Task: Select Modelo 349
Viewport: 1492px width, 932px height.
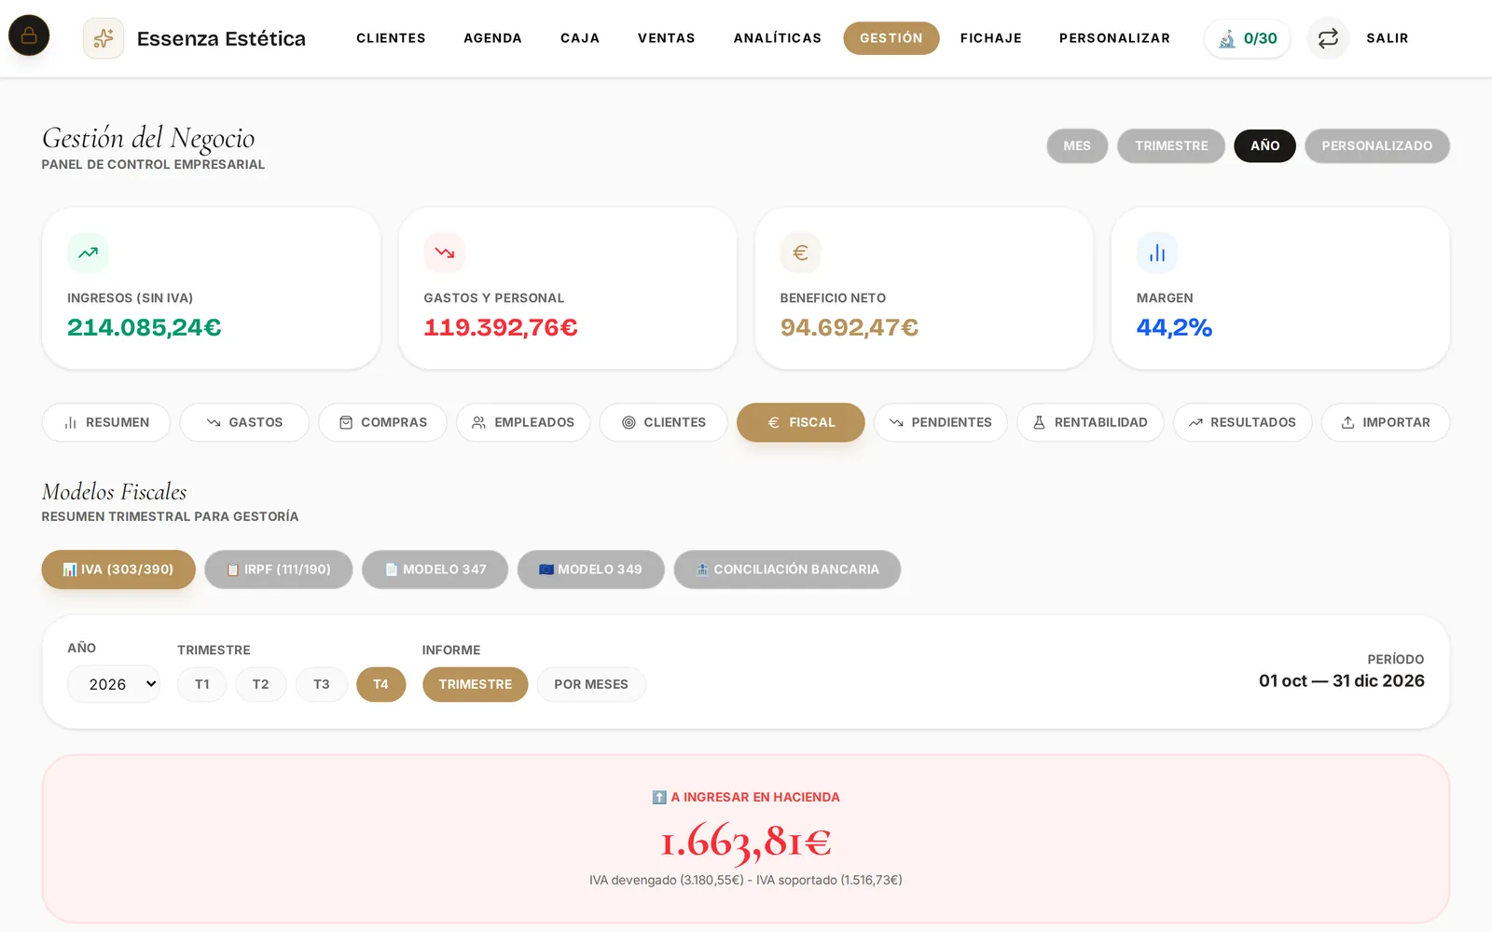Action: (x=591, y=569)
